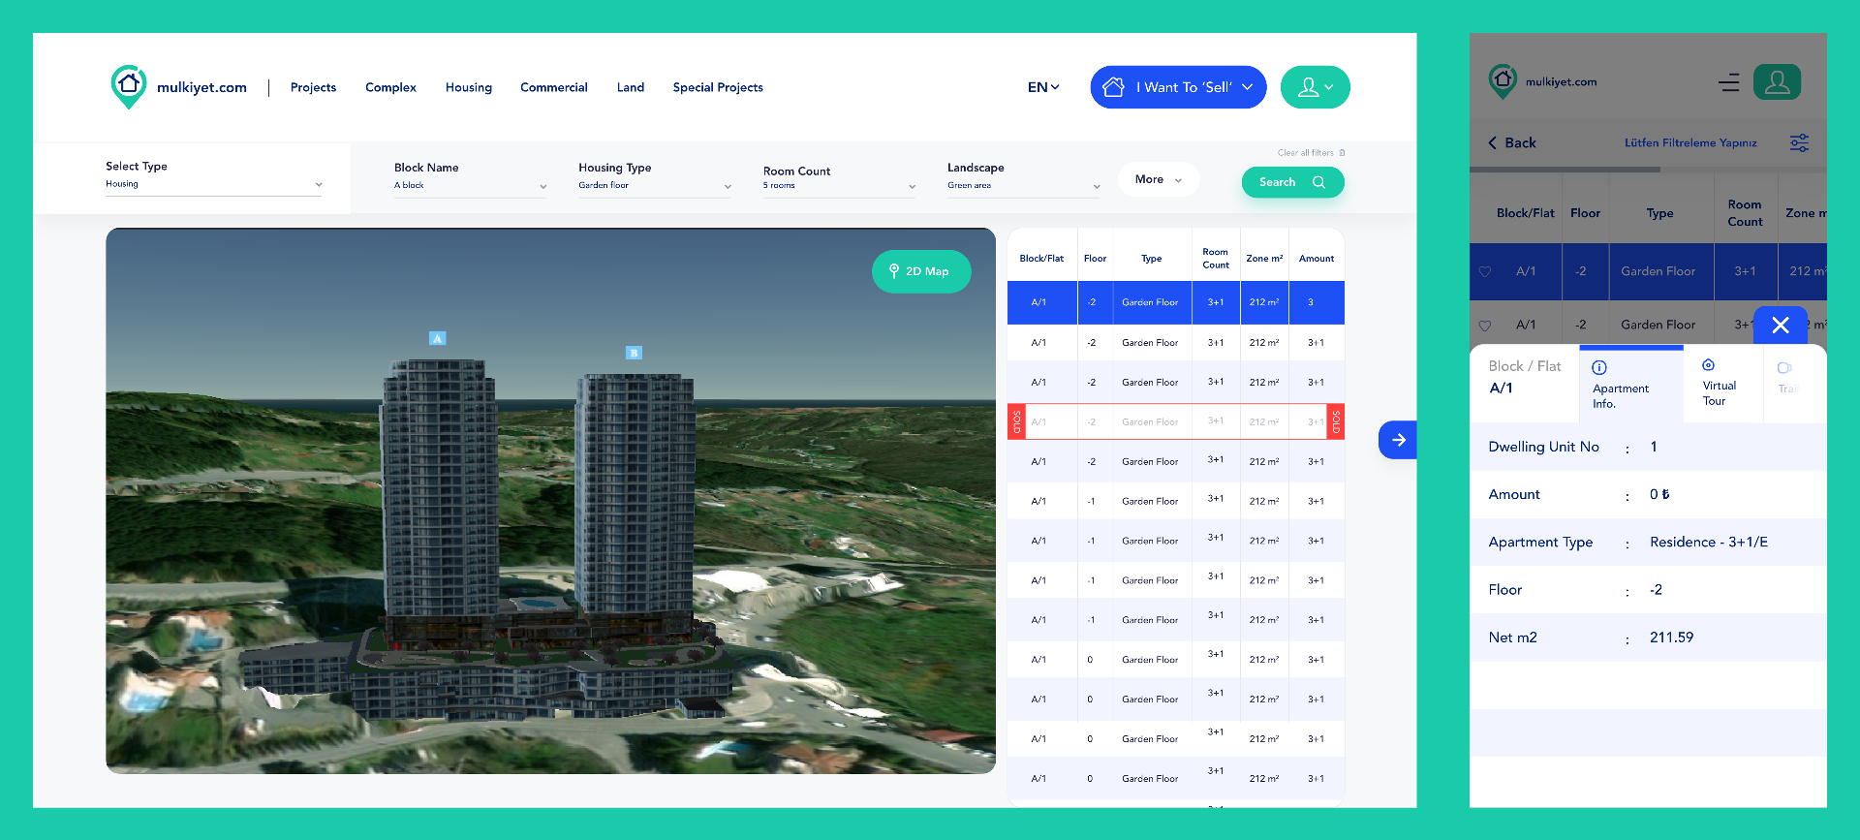This screenshot has height=840, width=1860.
Task: Click the blue next arrow button
Action: point(1398,440)
